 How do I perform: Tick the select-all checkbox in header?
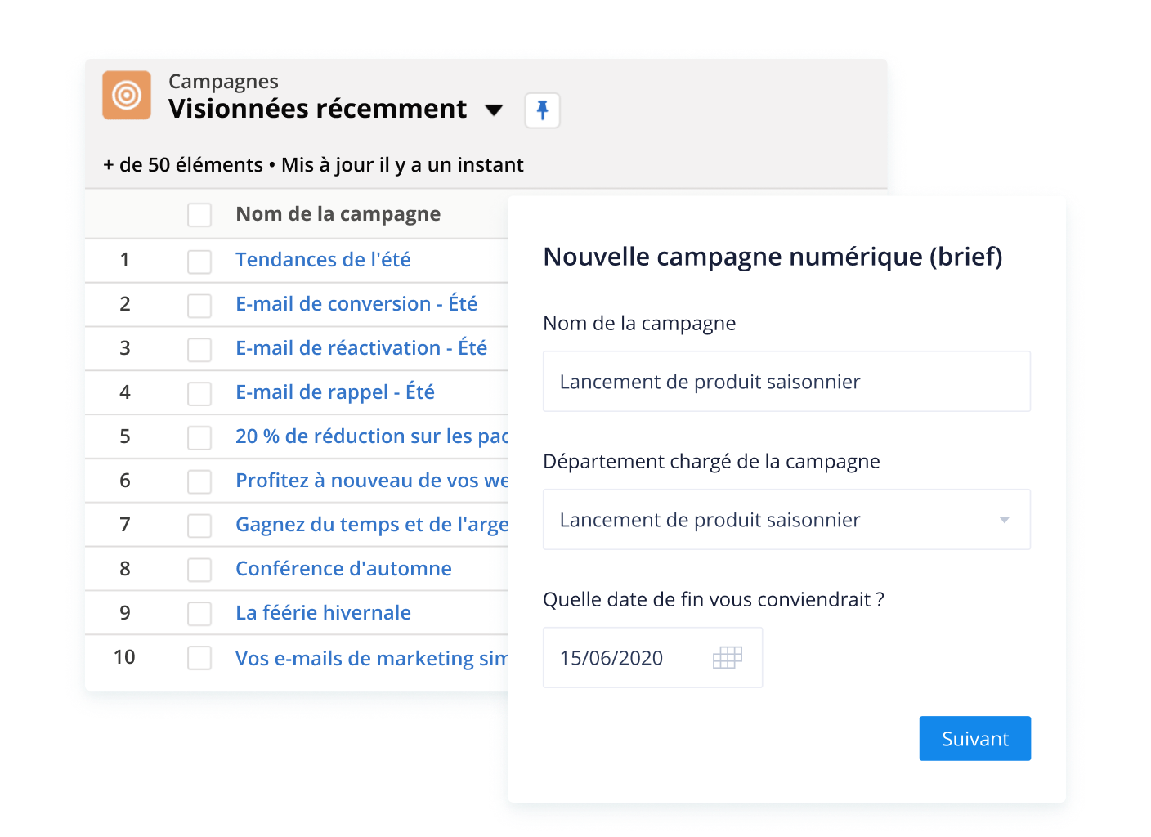(x=199, y=215)
